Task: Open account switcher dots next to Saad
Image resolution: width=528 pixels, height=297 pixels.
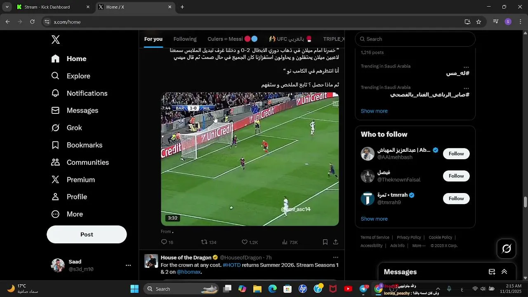Action: coord(128,265)
